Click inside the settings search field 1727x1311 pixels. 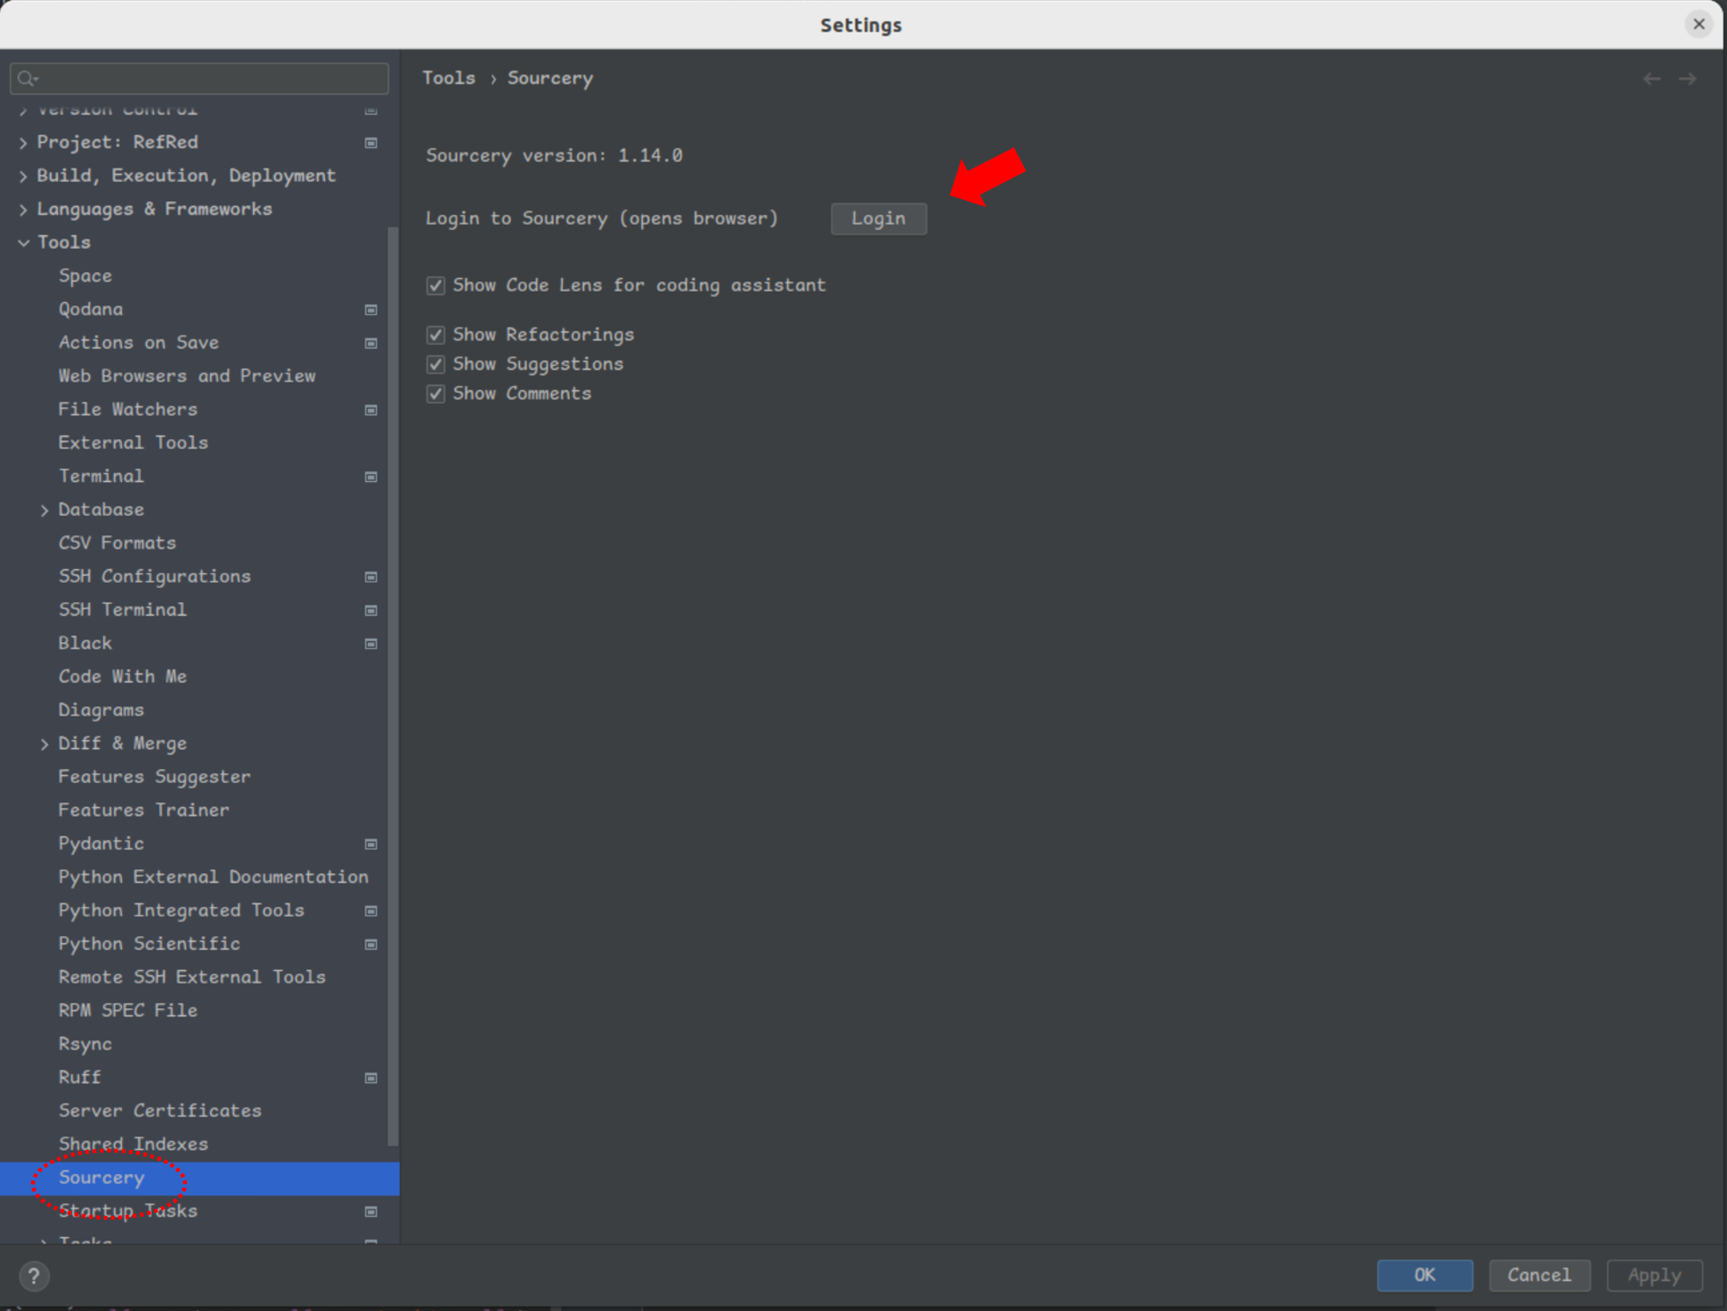[198, 78]
